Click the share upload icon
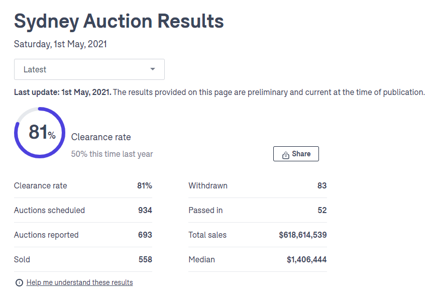Screen dimensions: 434x296 [x=286, y=155]
